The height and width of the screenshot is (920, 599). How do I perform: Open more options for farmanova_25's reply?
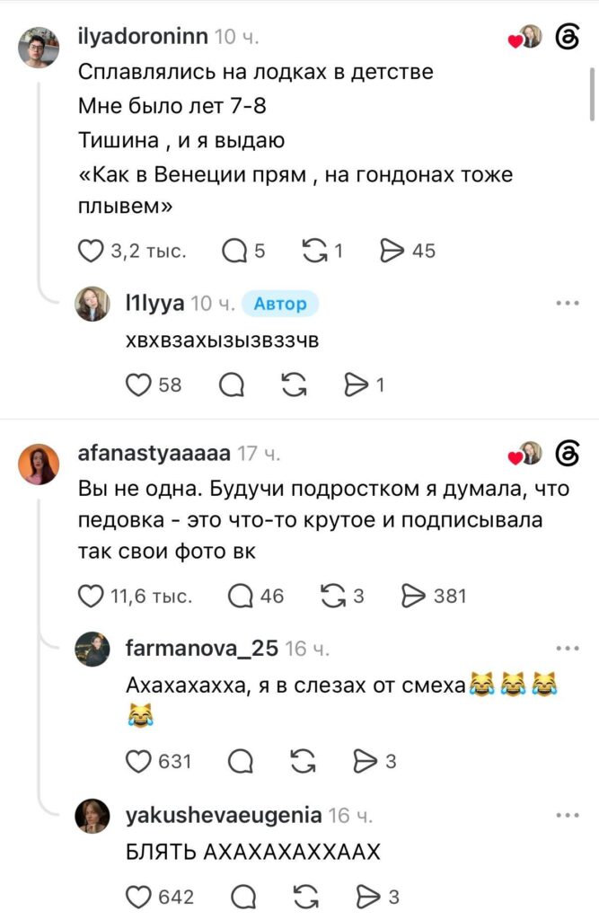pyautogui.click(x=568, y=649)
